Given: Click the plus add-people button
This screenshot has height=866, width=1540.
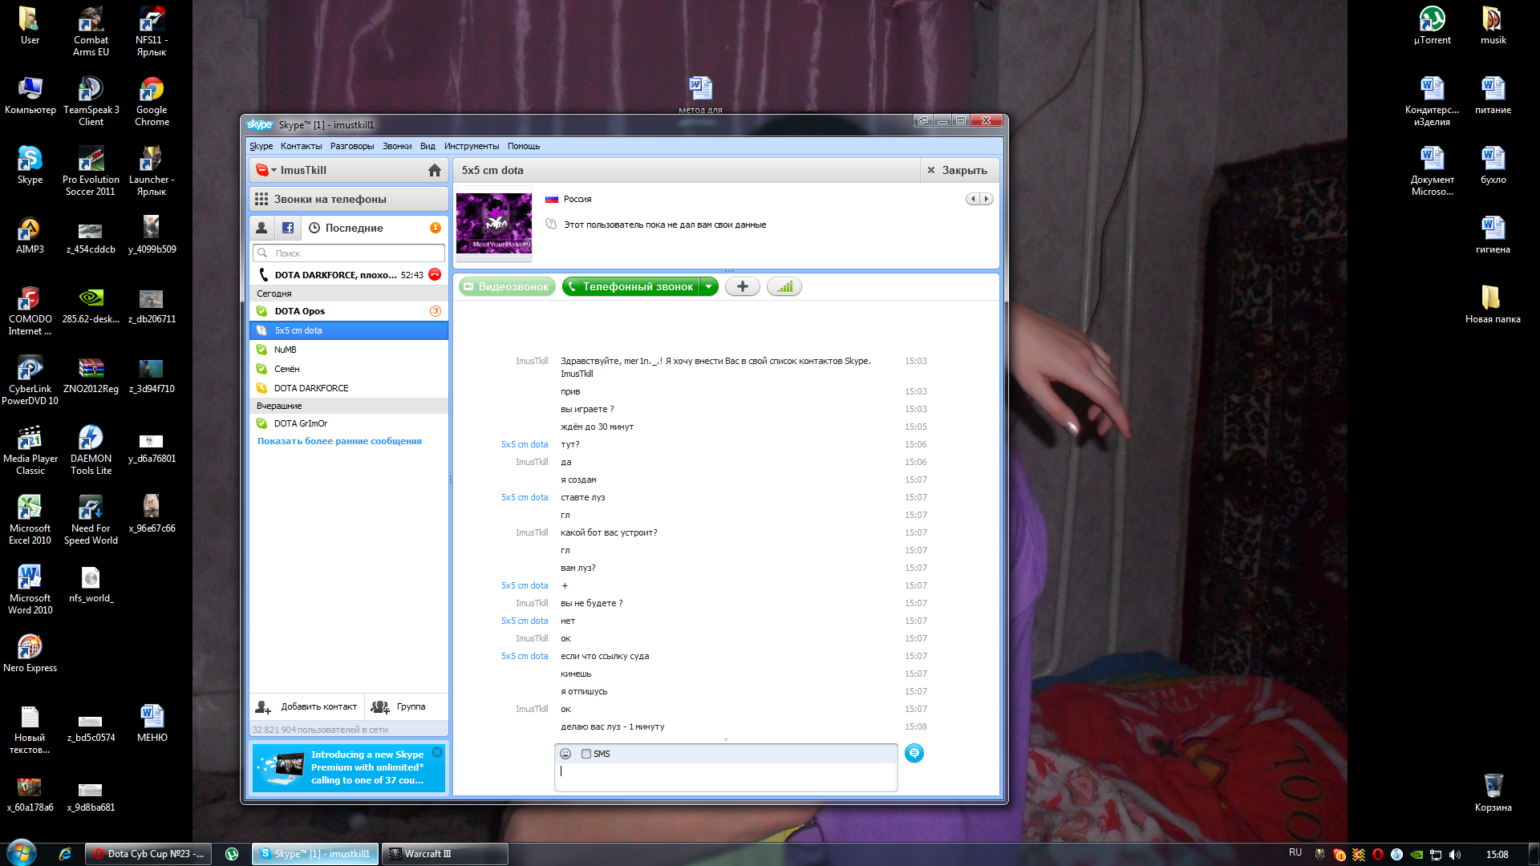Looking at the screenshot, I should point(743,286).
